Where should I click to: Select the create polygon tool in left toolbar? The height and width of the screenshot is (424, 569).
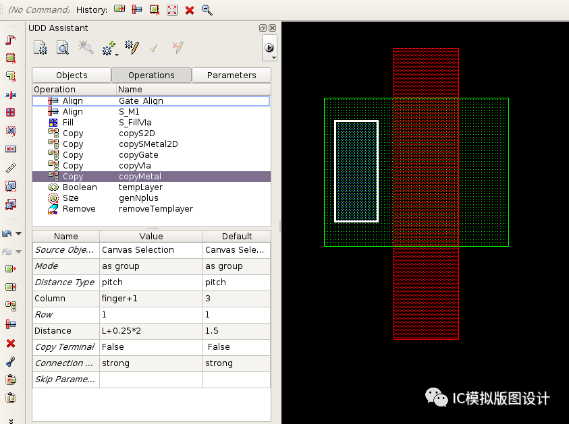(11, 76)
